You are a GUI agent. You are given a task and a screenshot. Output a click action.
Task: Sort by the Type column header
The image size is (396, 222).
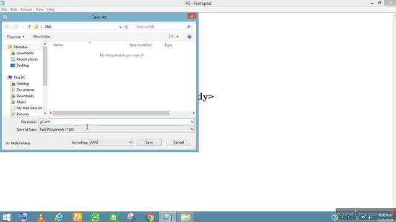click(168, 45)
